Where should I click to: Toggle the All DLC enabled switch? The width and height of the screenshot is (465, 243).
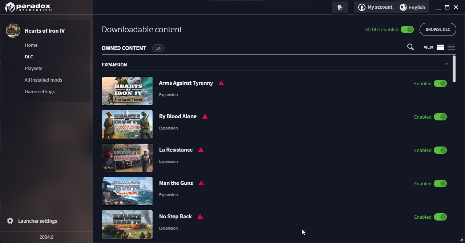(x=407, y=29)
